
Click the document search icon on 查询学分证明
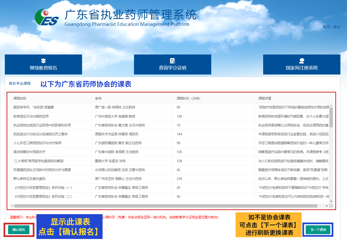(172, 61)
